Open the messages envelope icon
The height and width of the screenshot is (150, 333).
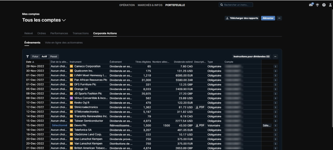point(310,5)
